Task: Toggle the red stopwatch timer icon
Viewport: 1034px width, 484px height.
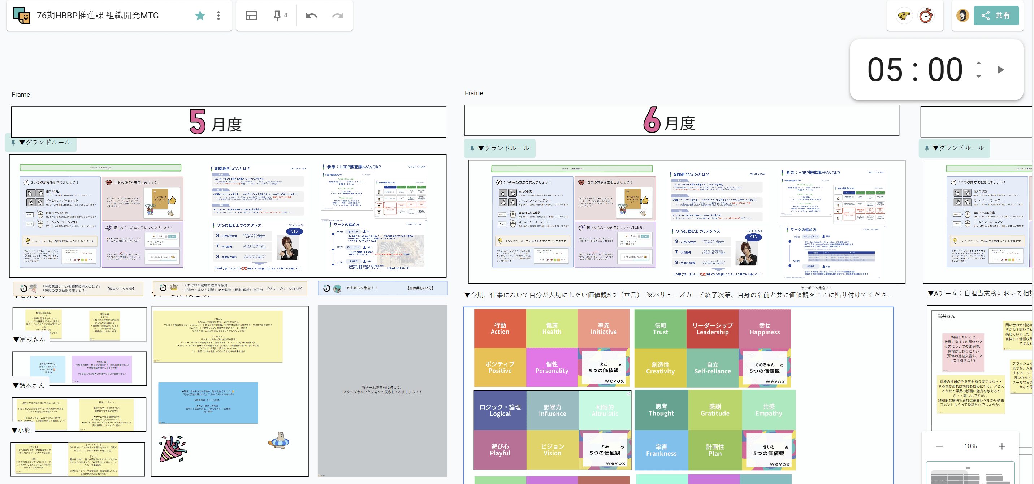Action: click(x=926, y=16)
